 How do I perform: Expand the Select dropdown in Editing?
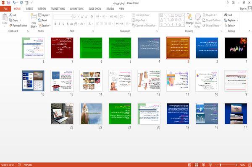click(x=230, y=26)
